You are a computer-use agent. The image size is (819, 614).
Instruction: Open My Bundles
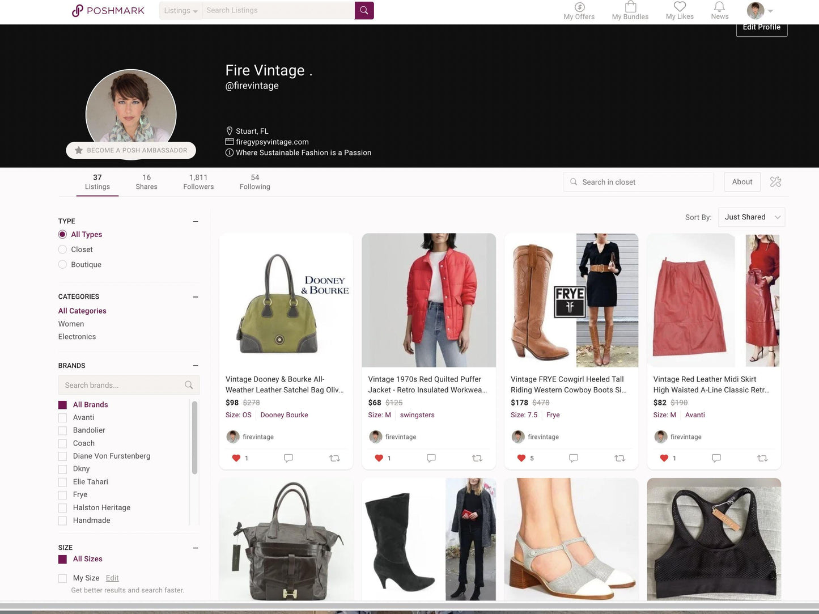pyautogui.click(x=629, y=11)
